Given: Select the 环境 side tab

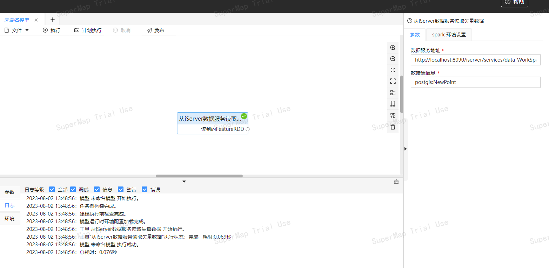Looking at the screenshot, I should [x=10, y=219].
